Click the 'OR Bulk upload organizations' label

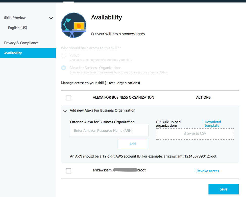click(x=168, y=124)
